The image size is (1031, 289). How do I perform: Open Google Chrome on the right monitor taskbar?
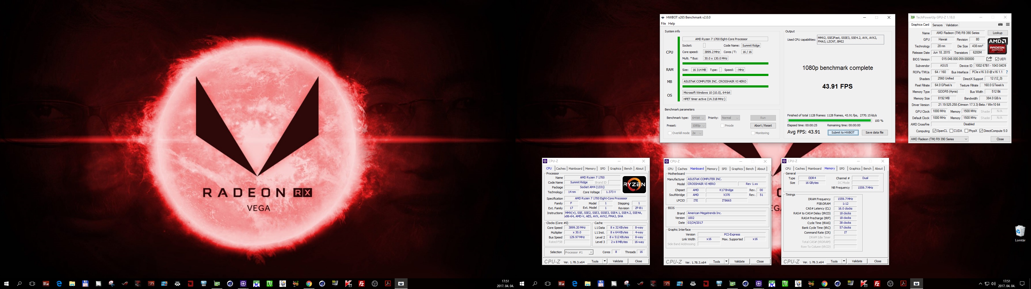(x=825, y=283)
